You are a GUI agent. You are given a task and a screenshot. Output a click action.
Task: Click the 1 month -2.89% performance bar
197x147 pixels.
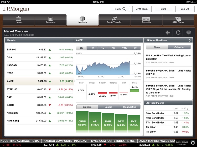point(102,93)
